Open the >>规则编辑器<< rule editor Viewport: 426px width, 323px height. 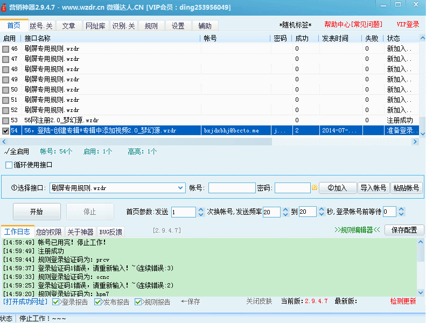click(x=357, y=230)
